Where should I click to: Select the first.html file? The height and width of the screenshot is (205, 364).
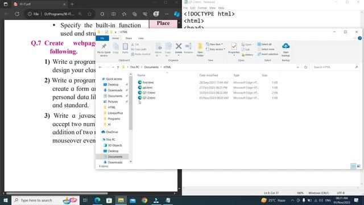point(146,83)
